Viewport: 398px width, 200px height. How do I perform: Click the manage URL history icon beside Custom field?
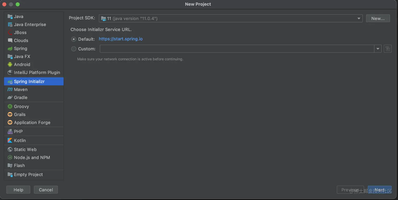click(x=387, y=49)
